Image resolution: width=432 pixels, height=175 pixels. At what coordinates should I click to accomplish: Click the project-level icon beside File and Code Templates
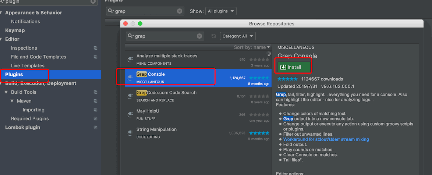tap(95, 57)
